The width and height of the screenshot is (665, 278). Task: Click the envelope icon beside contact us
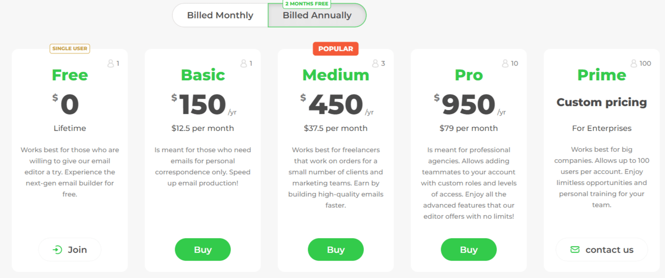pos(575,250)
